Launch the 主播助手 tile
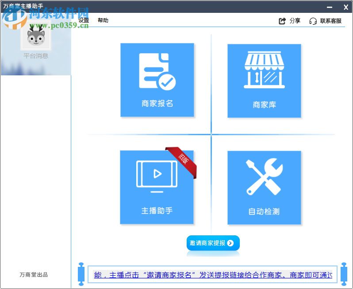The width and height of the screenshot is (353, 289). [x=157, y=187]
